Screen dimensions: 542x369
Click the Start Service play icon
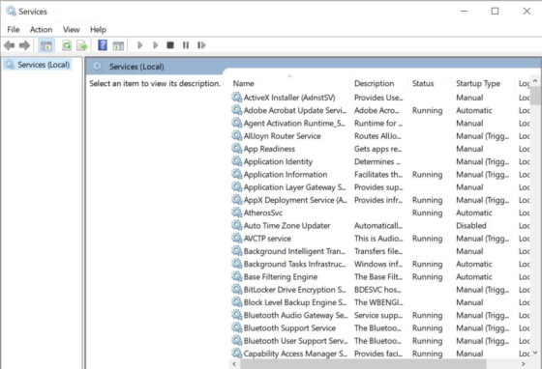pyautogui.click(x=140, y=45)
